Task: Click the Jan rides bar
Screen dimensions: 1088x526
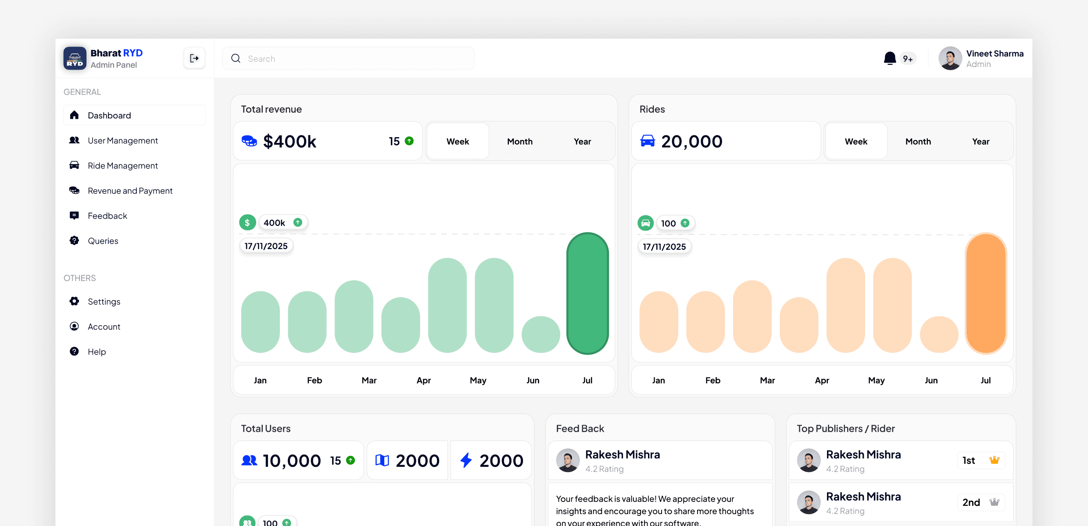Action: tap(659, 322)
